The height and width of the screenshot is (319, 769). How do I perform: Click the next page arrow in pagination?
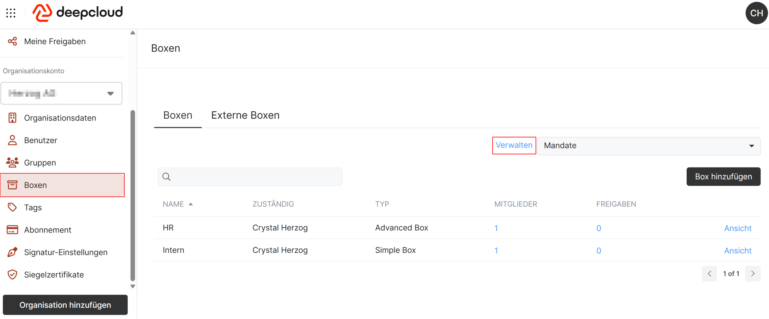click(x=752, y=274)
